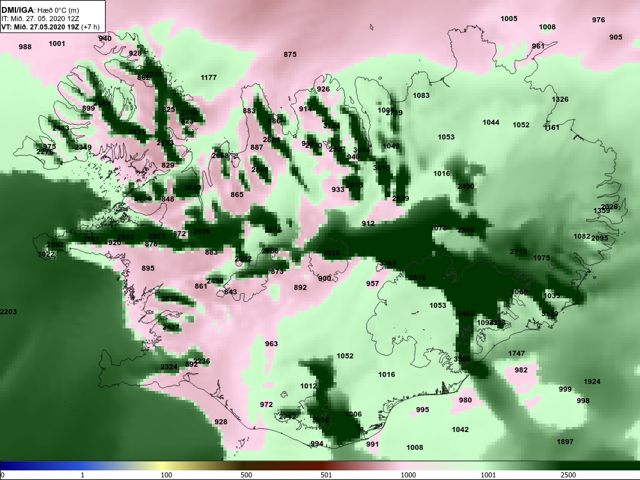Click the map value '2767'
Image resolution: width=640 pixels, height=480 pixels.
tap(91, 239)
